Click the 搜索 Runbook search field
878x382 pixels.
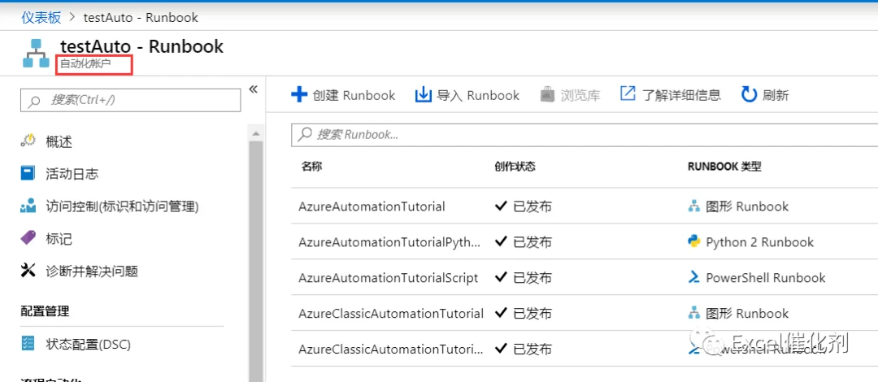[x=585, y=135]
